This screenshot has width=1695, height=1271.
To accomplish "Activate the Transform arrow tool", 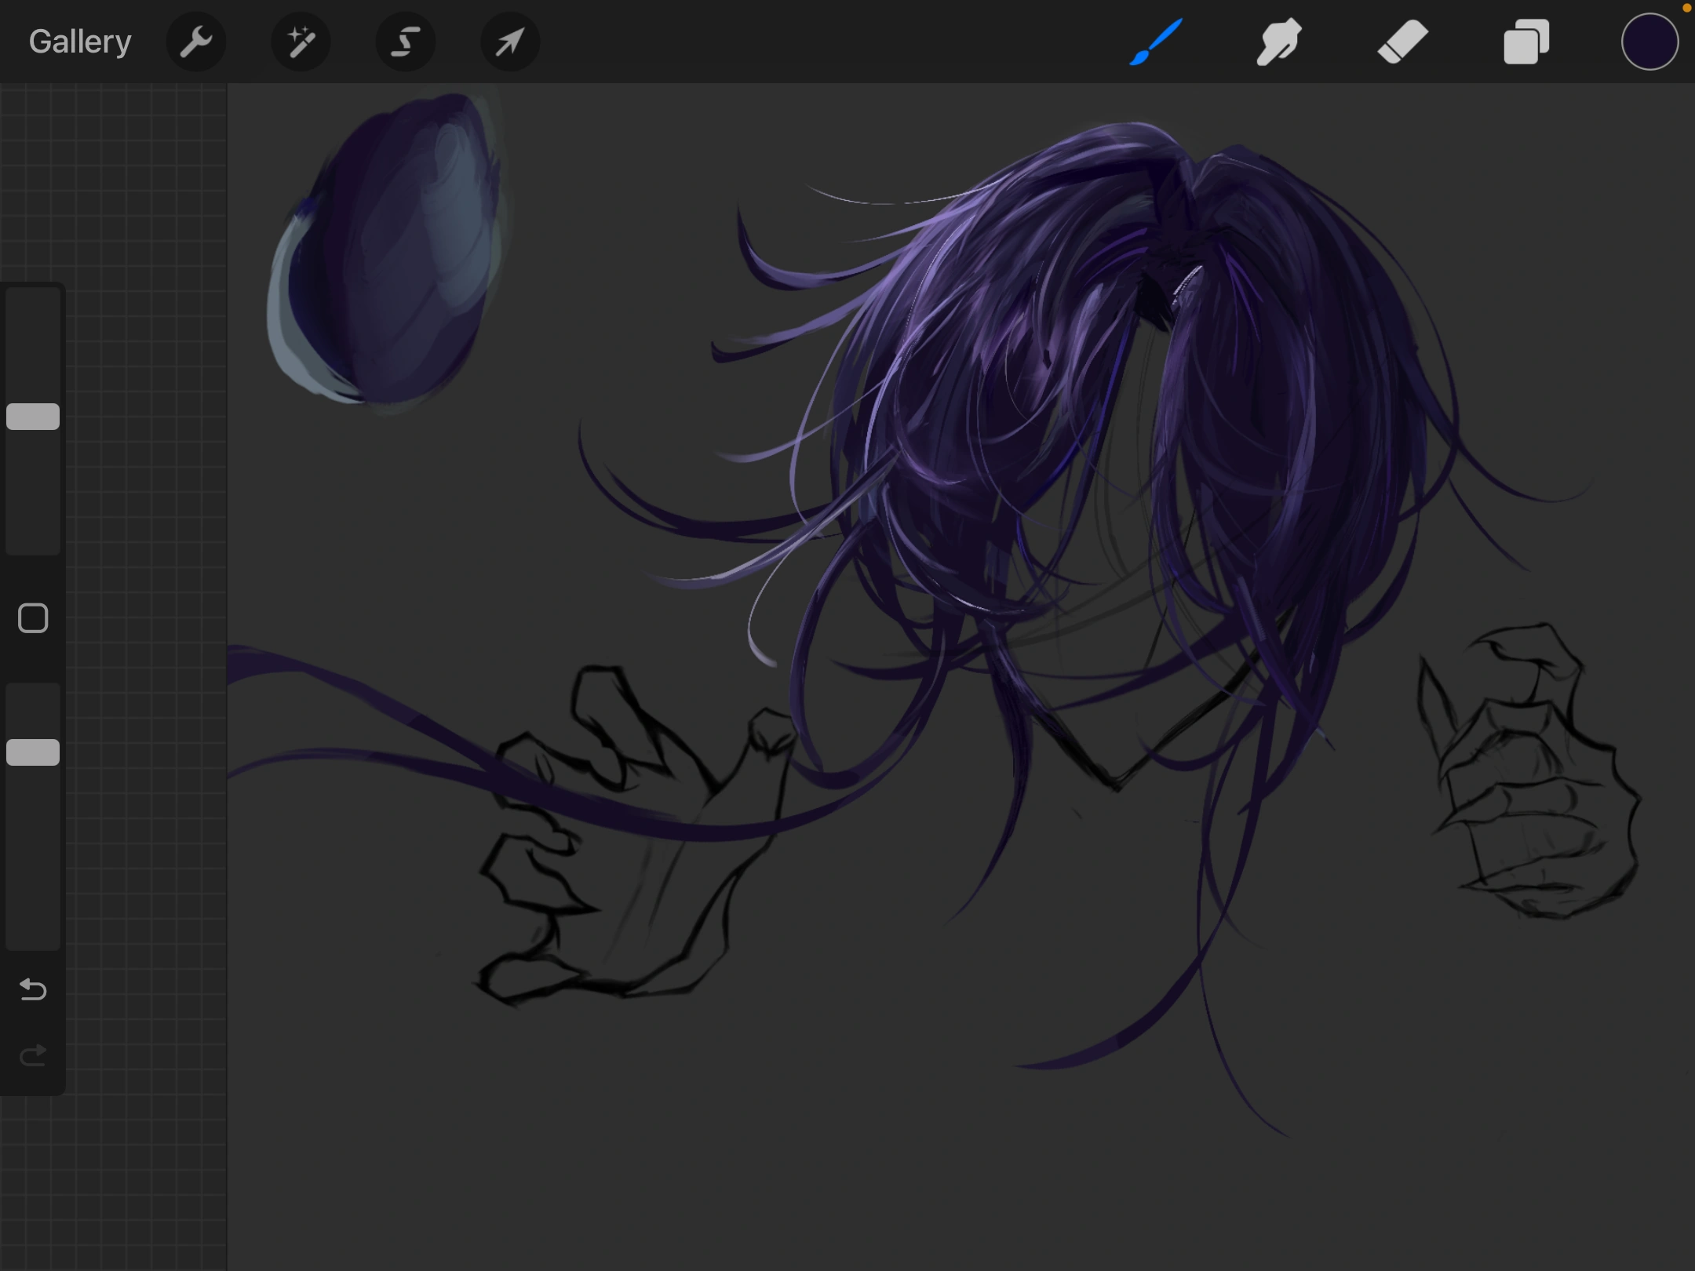I will (x=508, y=41).
